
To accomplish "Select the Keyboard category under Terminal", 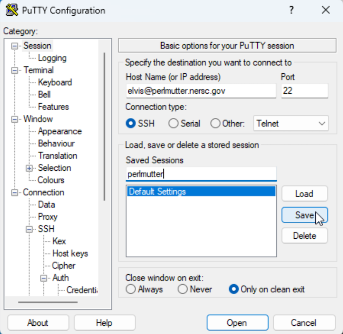I will 54,82.
